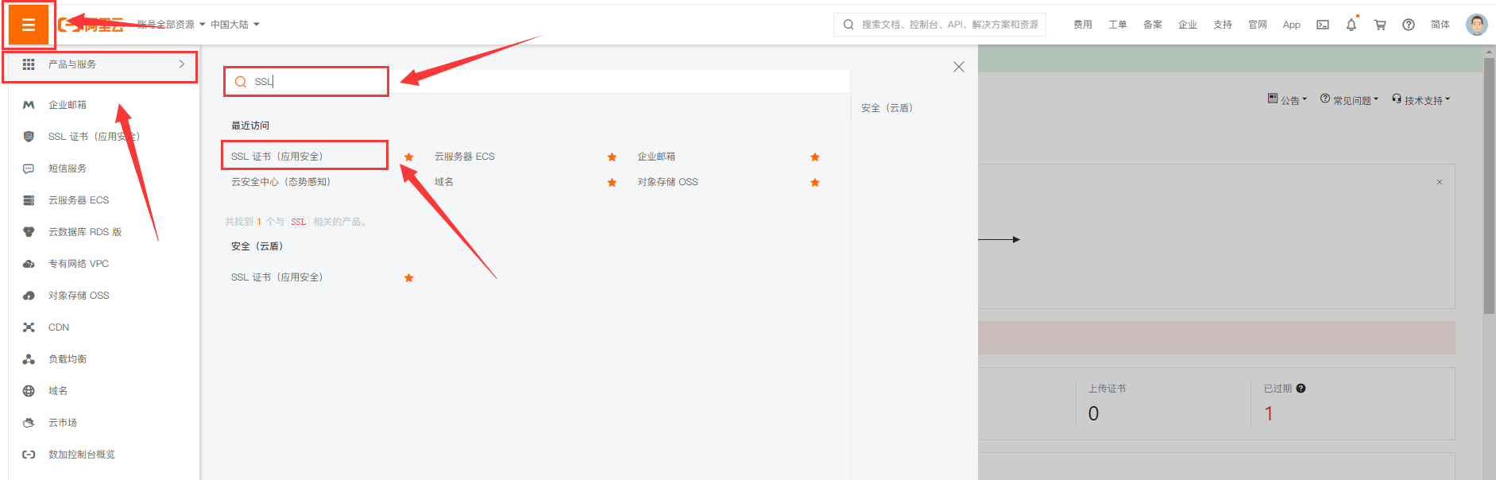Open 负载均衡 load balancer icon in sidebar
Image resolution: width=1496 pixels, height=480 pixels.
(29, 359)
